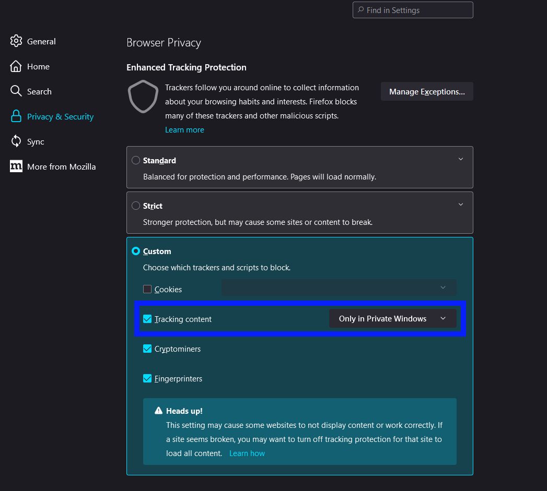Click the Enhanced Tracking Protection shield icon
The height and width of the screenshot is (491, 547).
pyautogui.click(x=143, y=97)
